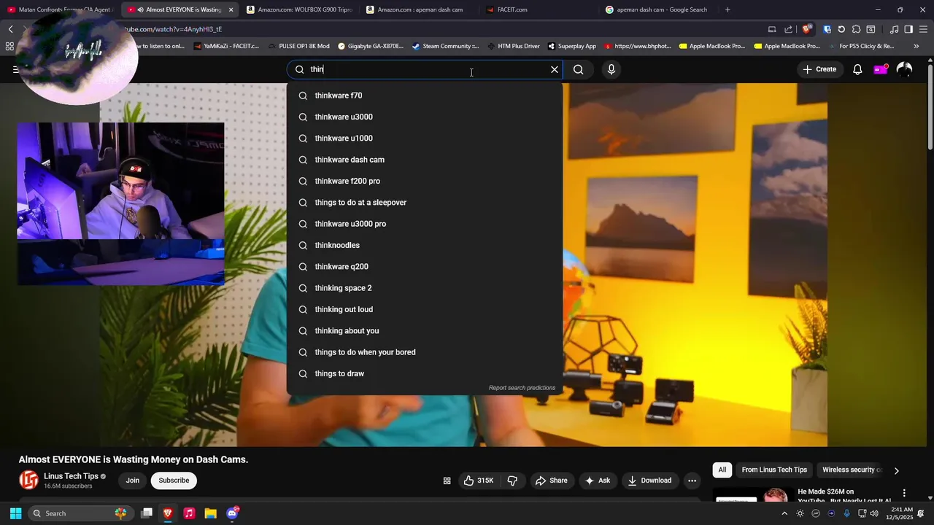Image resolution: width=934 pixels, height=525 pixels.
Task: Show hidden system tray icons chevron
Action: pyautogui.click(x=784, y=513)
